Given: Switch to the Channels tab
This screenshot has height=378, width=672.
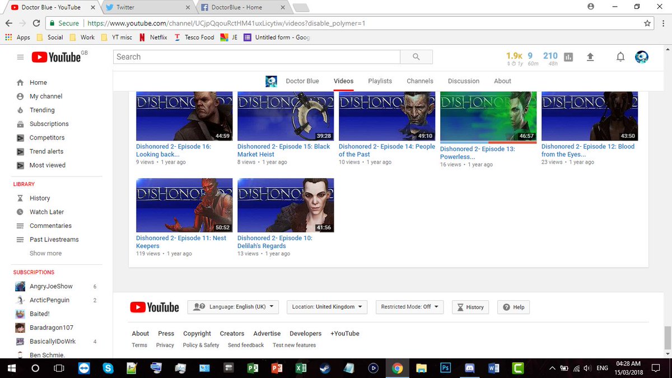Looking at the screenshot, I should pos(420,81).
